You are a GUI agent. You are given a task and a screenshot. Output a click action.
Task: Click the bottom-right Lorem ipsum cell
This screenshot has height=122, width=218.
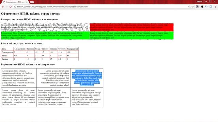pos(87,97)
